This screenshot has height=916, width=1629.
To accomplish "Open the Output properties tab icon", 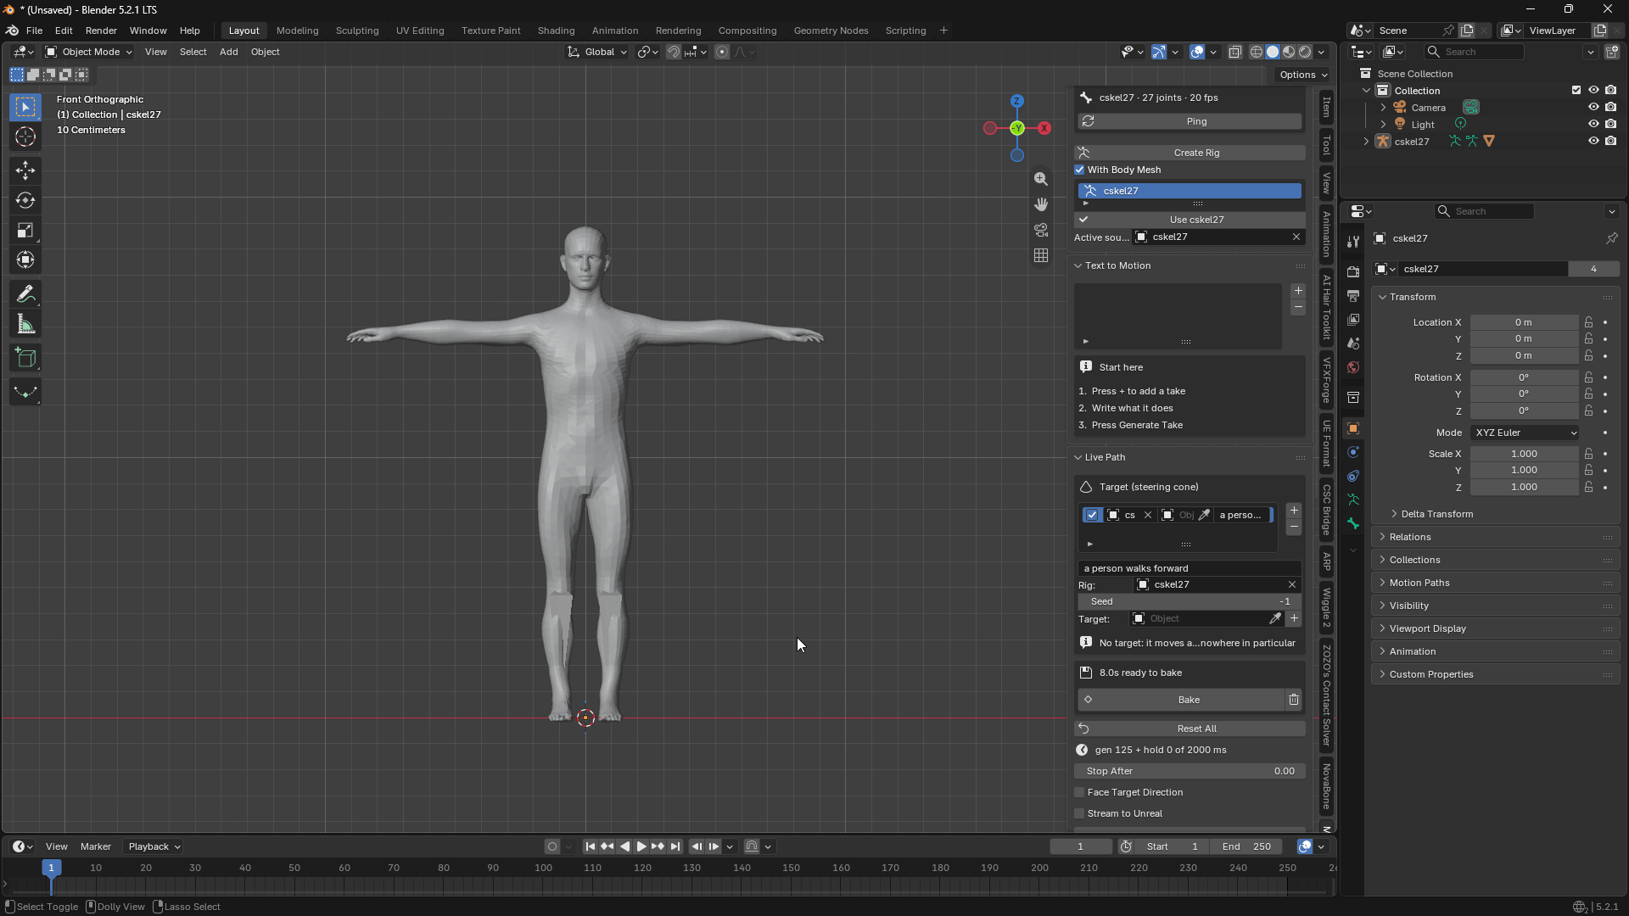I will coord(1353,295).
